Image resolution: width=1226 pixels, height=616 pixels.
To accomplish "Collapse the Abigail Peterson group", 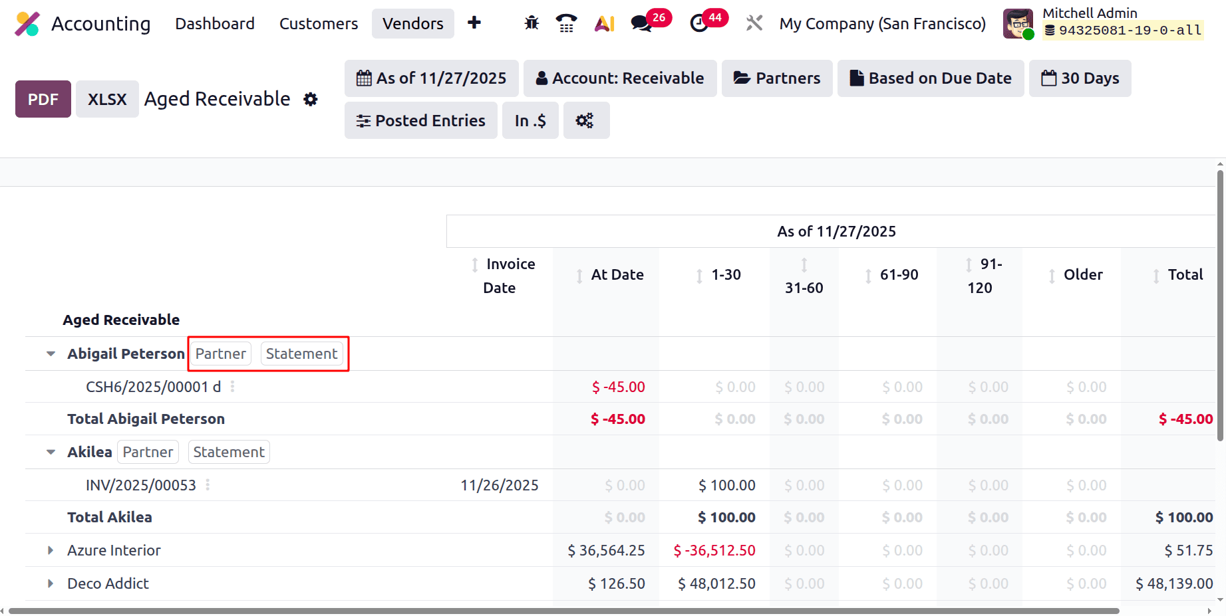I will point(51,354).
